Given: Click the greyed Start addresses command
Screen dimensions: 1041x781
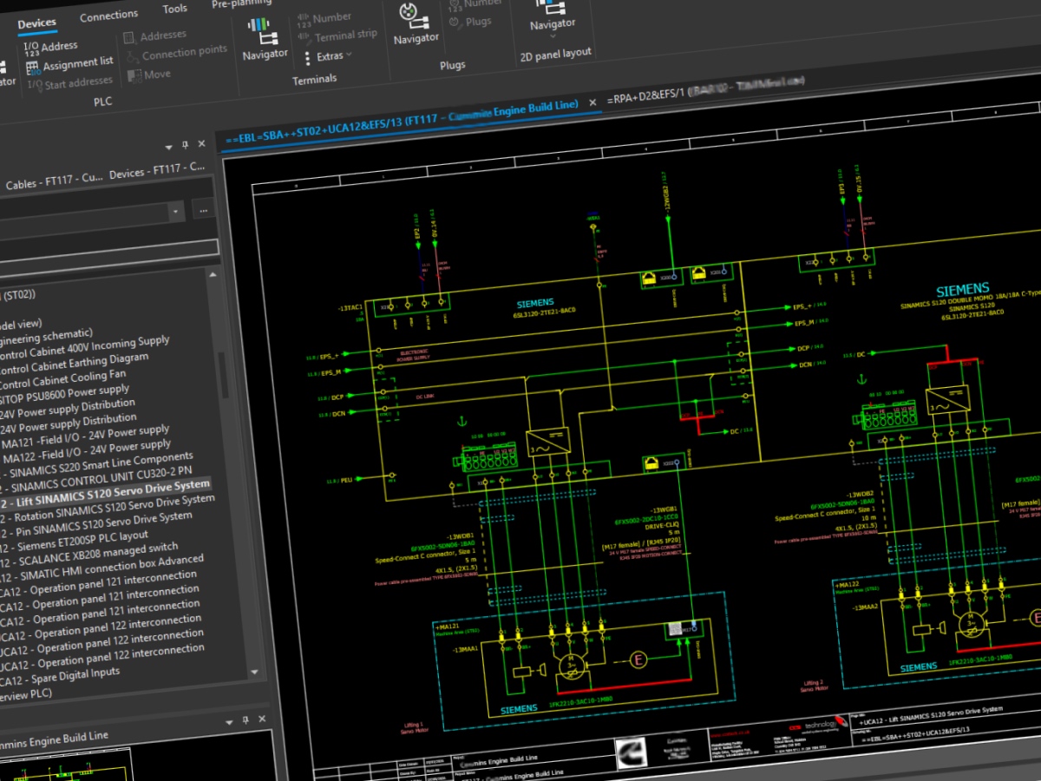Looking at the screenshot, I should click(69, 83).
